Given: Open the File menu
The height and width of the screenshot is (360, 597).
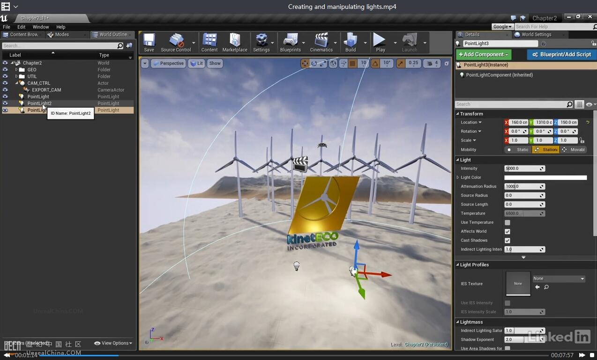Looking at the screenshot, I should (x=7, y=27).
